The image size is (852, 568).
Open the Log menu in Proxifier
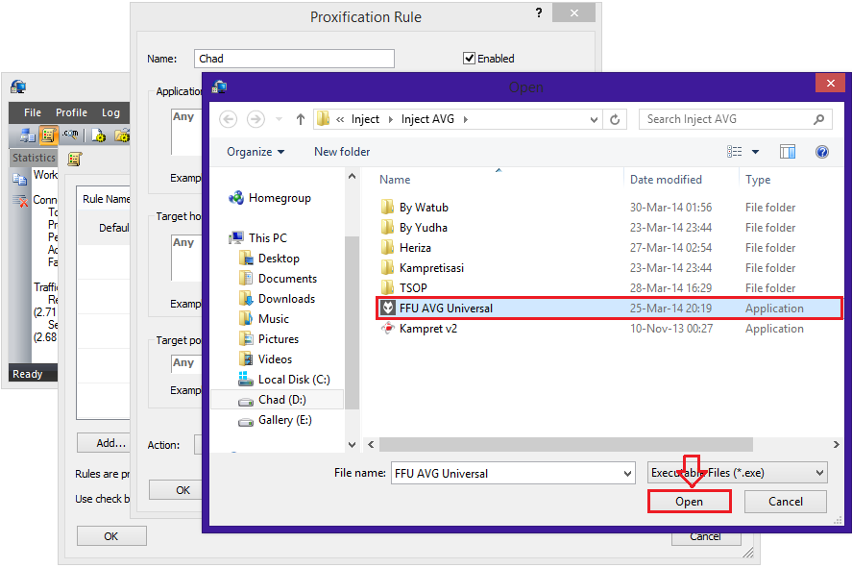[x=110, y=112]
